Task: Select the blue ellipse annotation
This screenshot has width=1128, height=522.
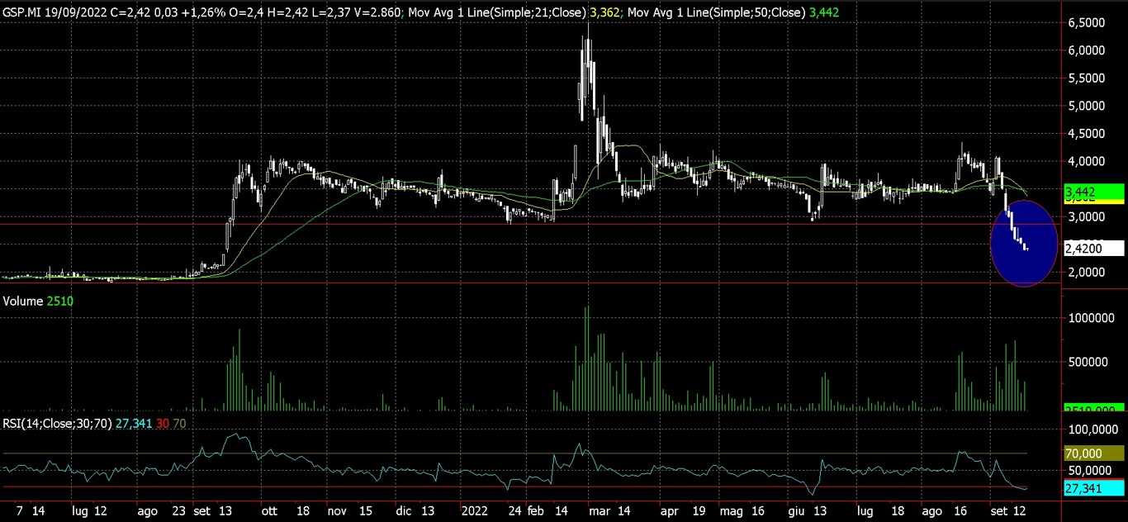Action: pos(1023,244)
